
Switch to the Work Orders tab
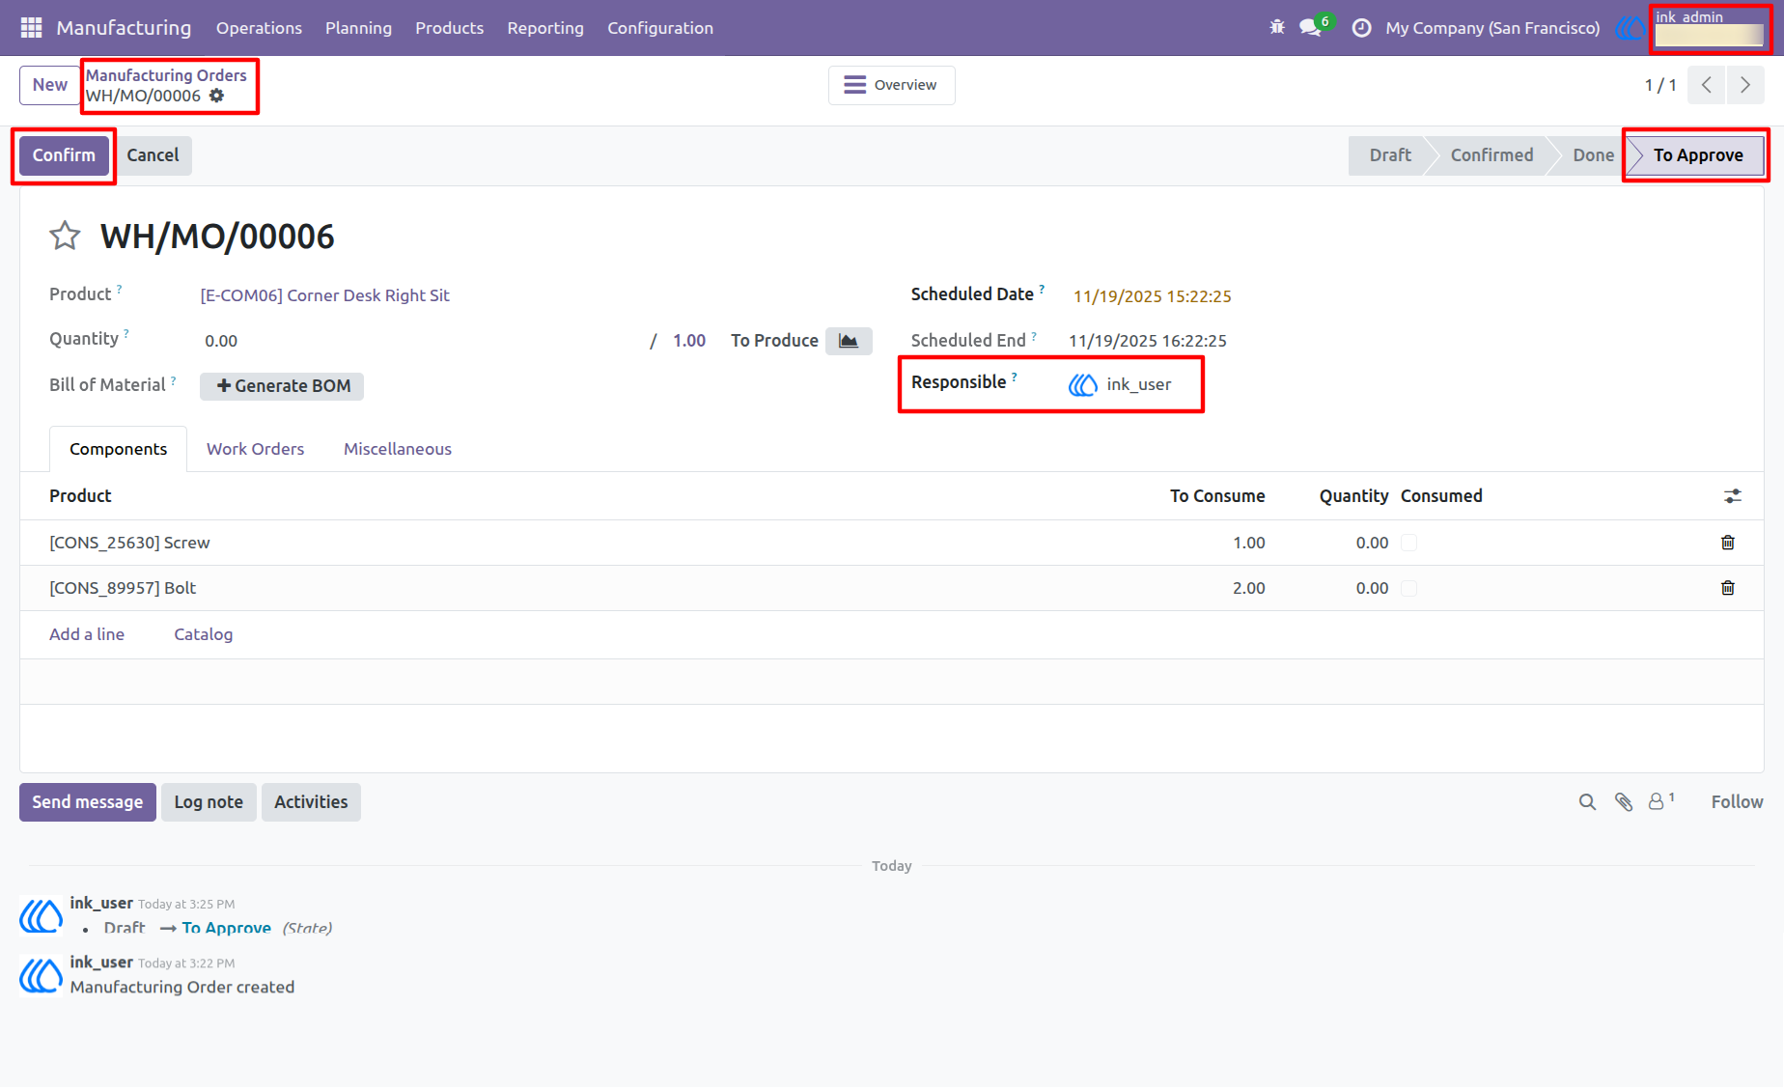[255, 449]
